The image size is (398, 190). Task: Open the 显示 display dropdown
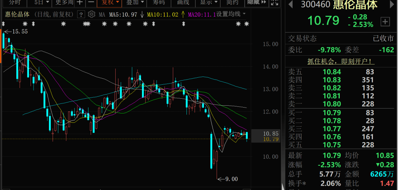[x=209, y=3]
